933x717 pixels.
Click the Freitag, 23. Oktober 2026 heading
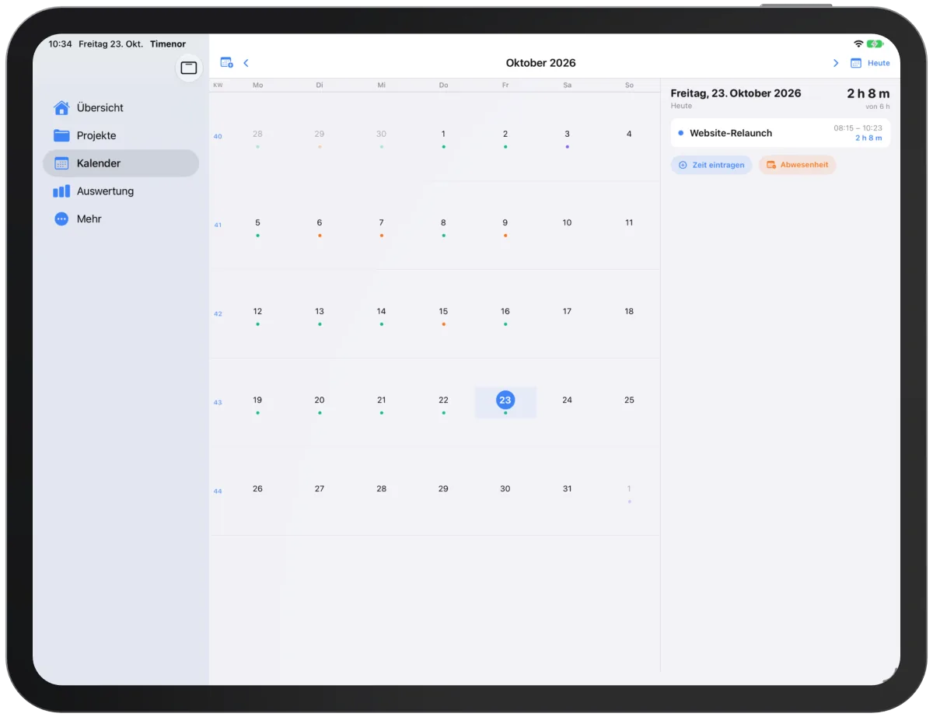click(x=736, y=93)
